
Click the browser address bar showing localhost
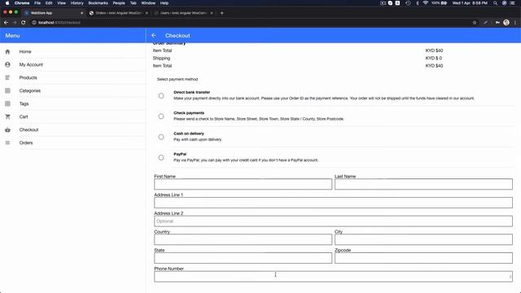tap(249, 23)
